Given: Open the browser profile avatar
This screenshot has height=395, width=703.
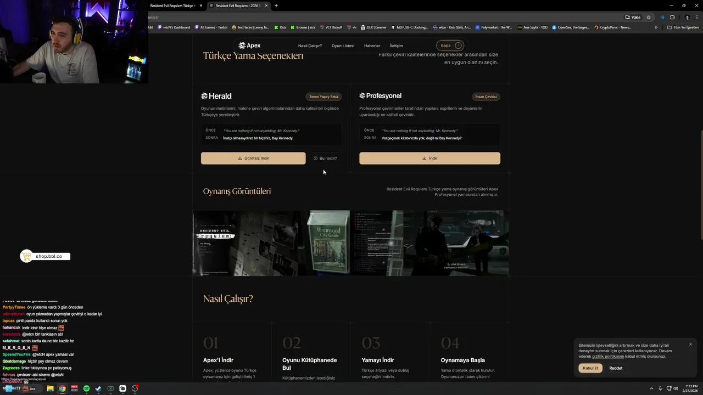Looking at the screenshot, I should pyautogui.click(x=687, y=17).
